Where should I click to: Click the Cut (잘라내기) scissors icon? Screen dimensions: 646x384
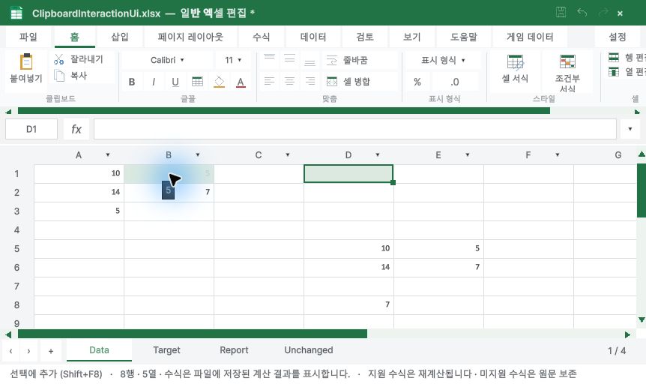click(59, 59)
